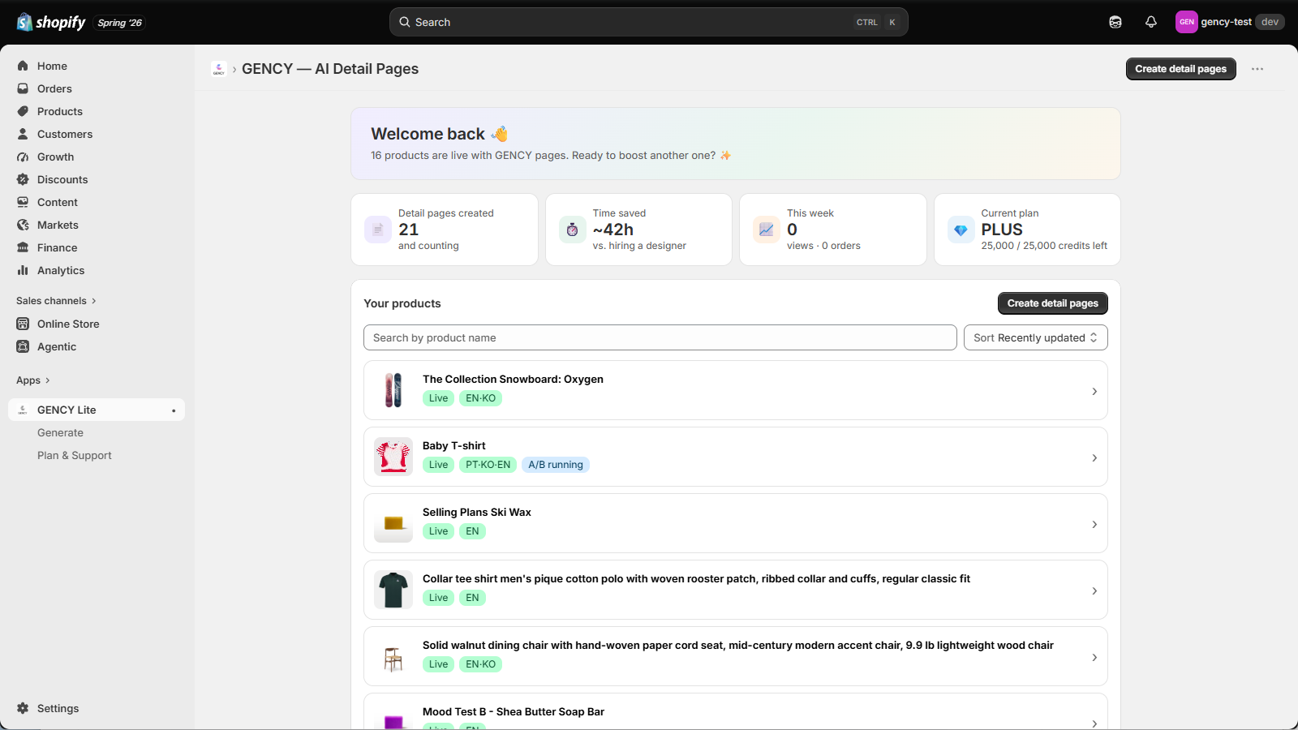The height and width of the screenshot is (730, 1298).
Task: Open the more actions ellipsis menu
Action: tap(1257, 69)
